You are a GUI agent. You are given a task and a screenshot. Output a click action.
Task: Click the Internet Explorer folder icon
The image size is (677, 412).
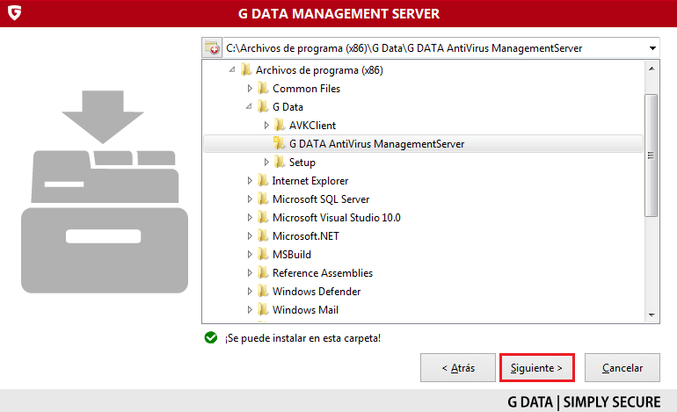pyautogui.click(x=263, y=181)
